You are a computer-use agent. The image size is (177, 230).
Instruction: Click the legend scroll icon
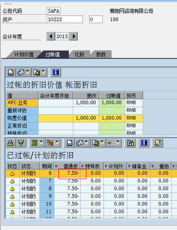click(x=158, y=143)
